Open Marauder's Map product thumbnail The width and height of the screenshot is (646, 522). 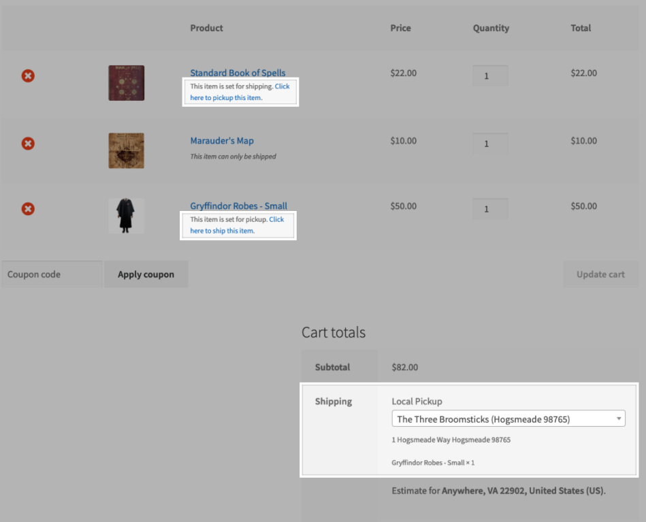[x=126, y=150]
